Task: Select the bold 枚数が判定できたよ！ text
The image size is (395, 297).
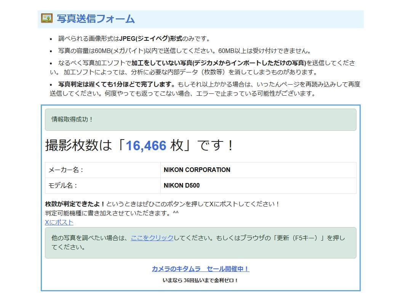Action: (75, 204)
